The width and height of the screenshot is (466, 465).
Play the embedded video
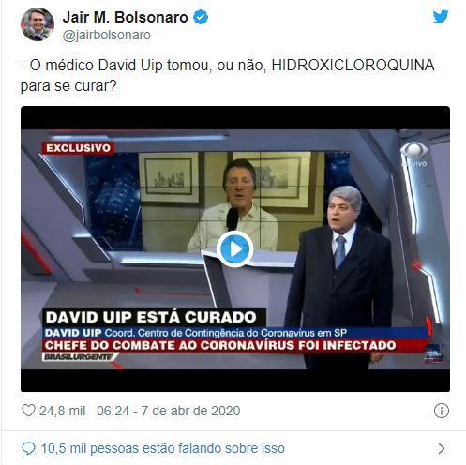pos(234,249)
